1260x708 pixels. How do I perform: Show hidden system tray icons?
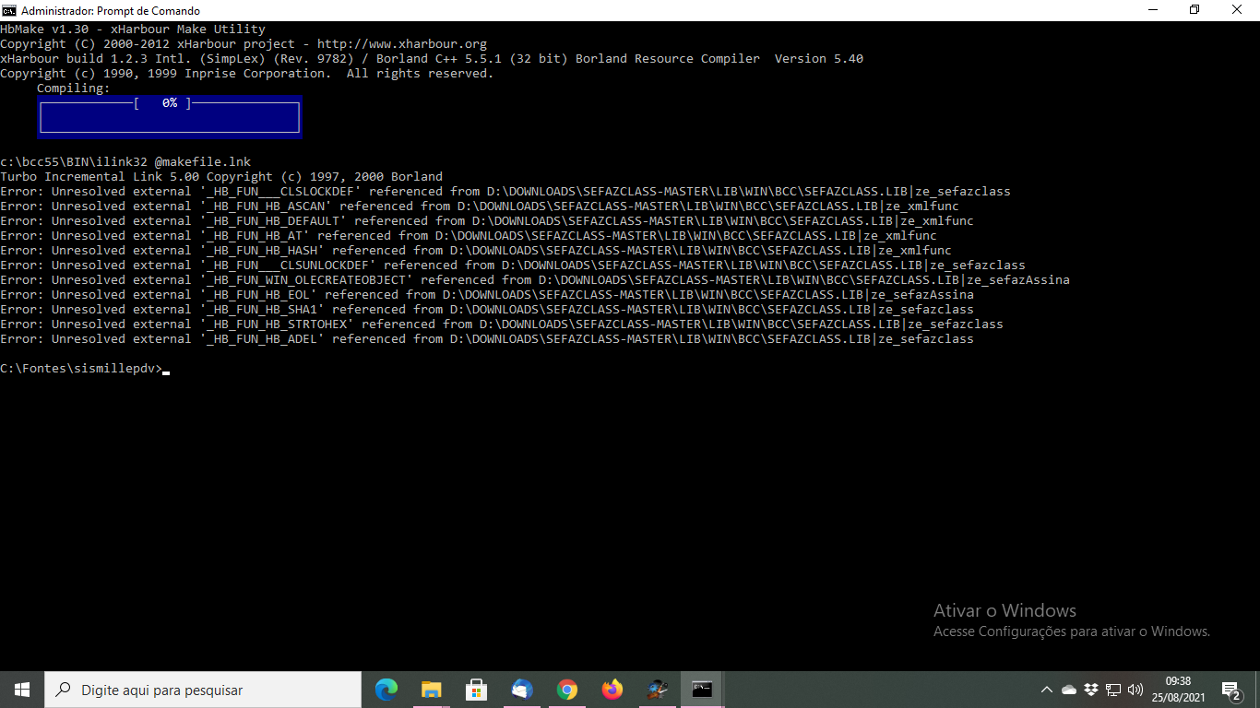pos(1047,690)
